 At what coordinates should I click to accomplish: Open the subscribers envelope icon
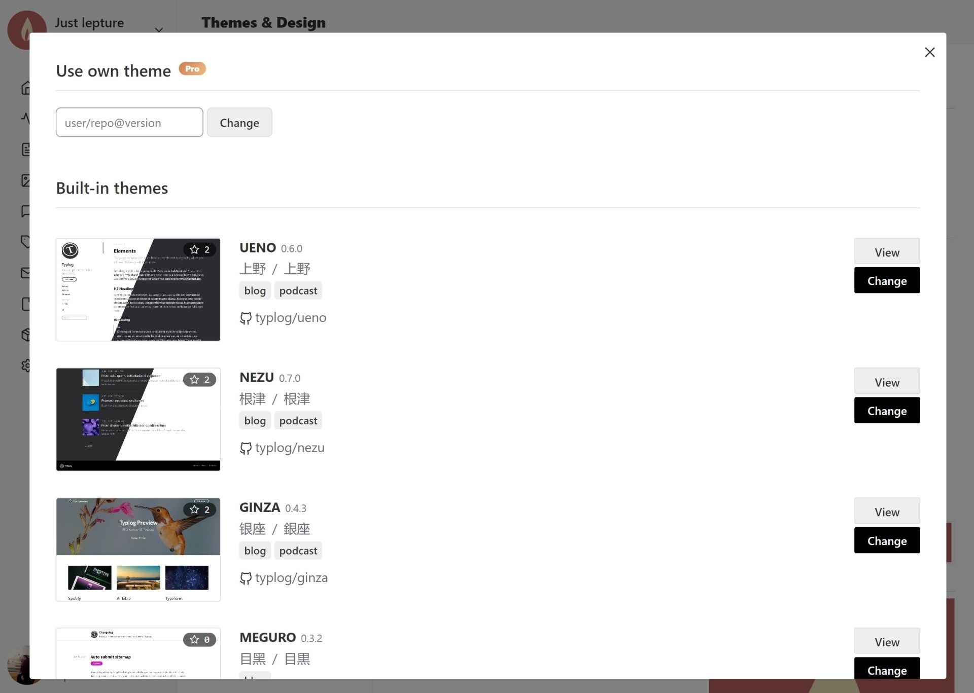click(26, 272)
